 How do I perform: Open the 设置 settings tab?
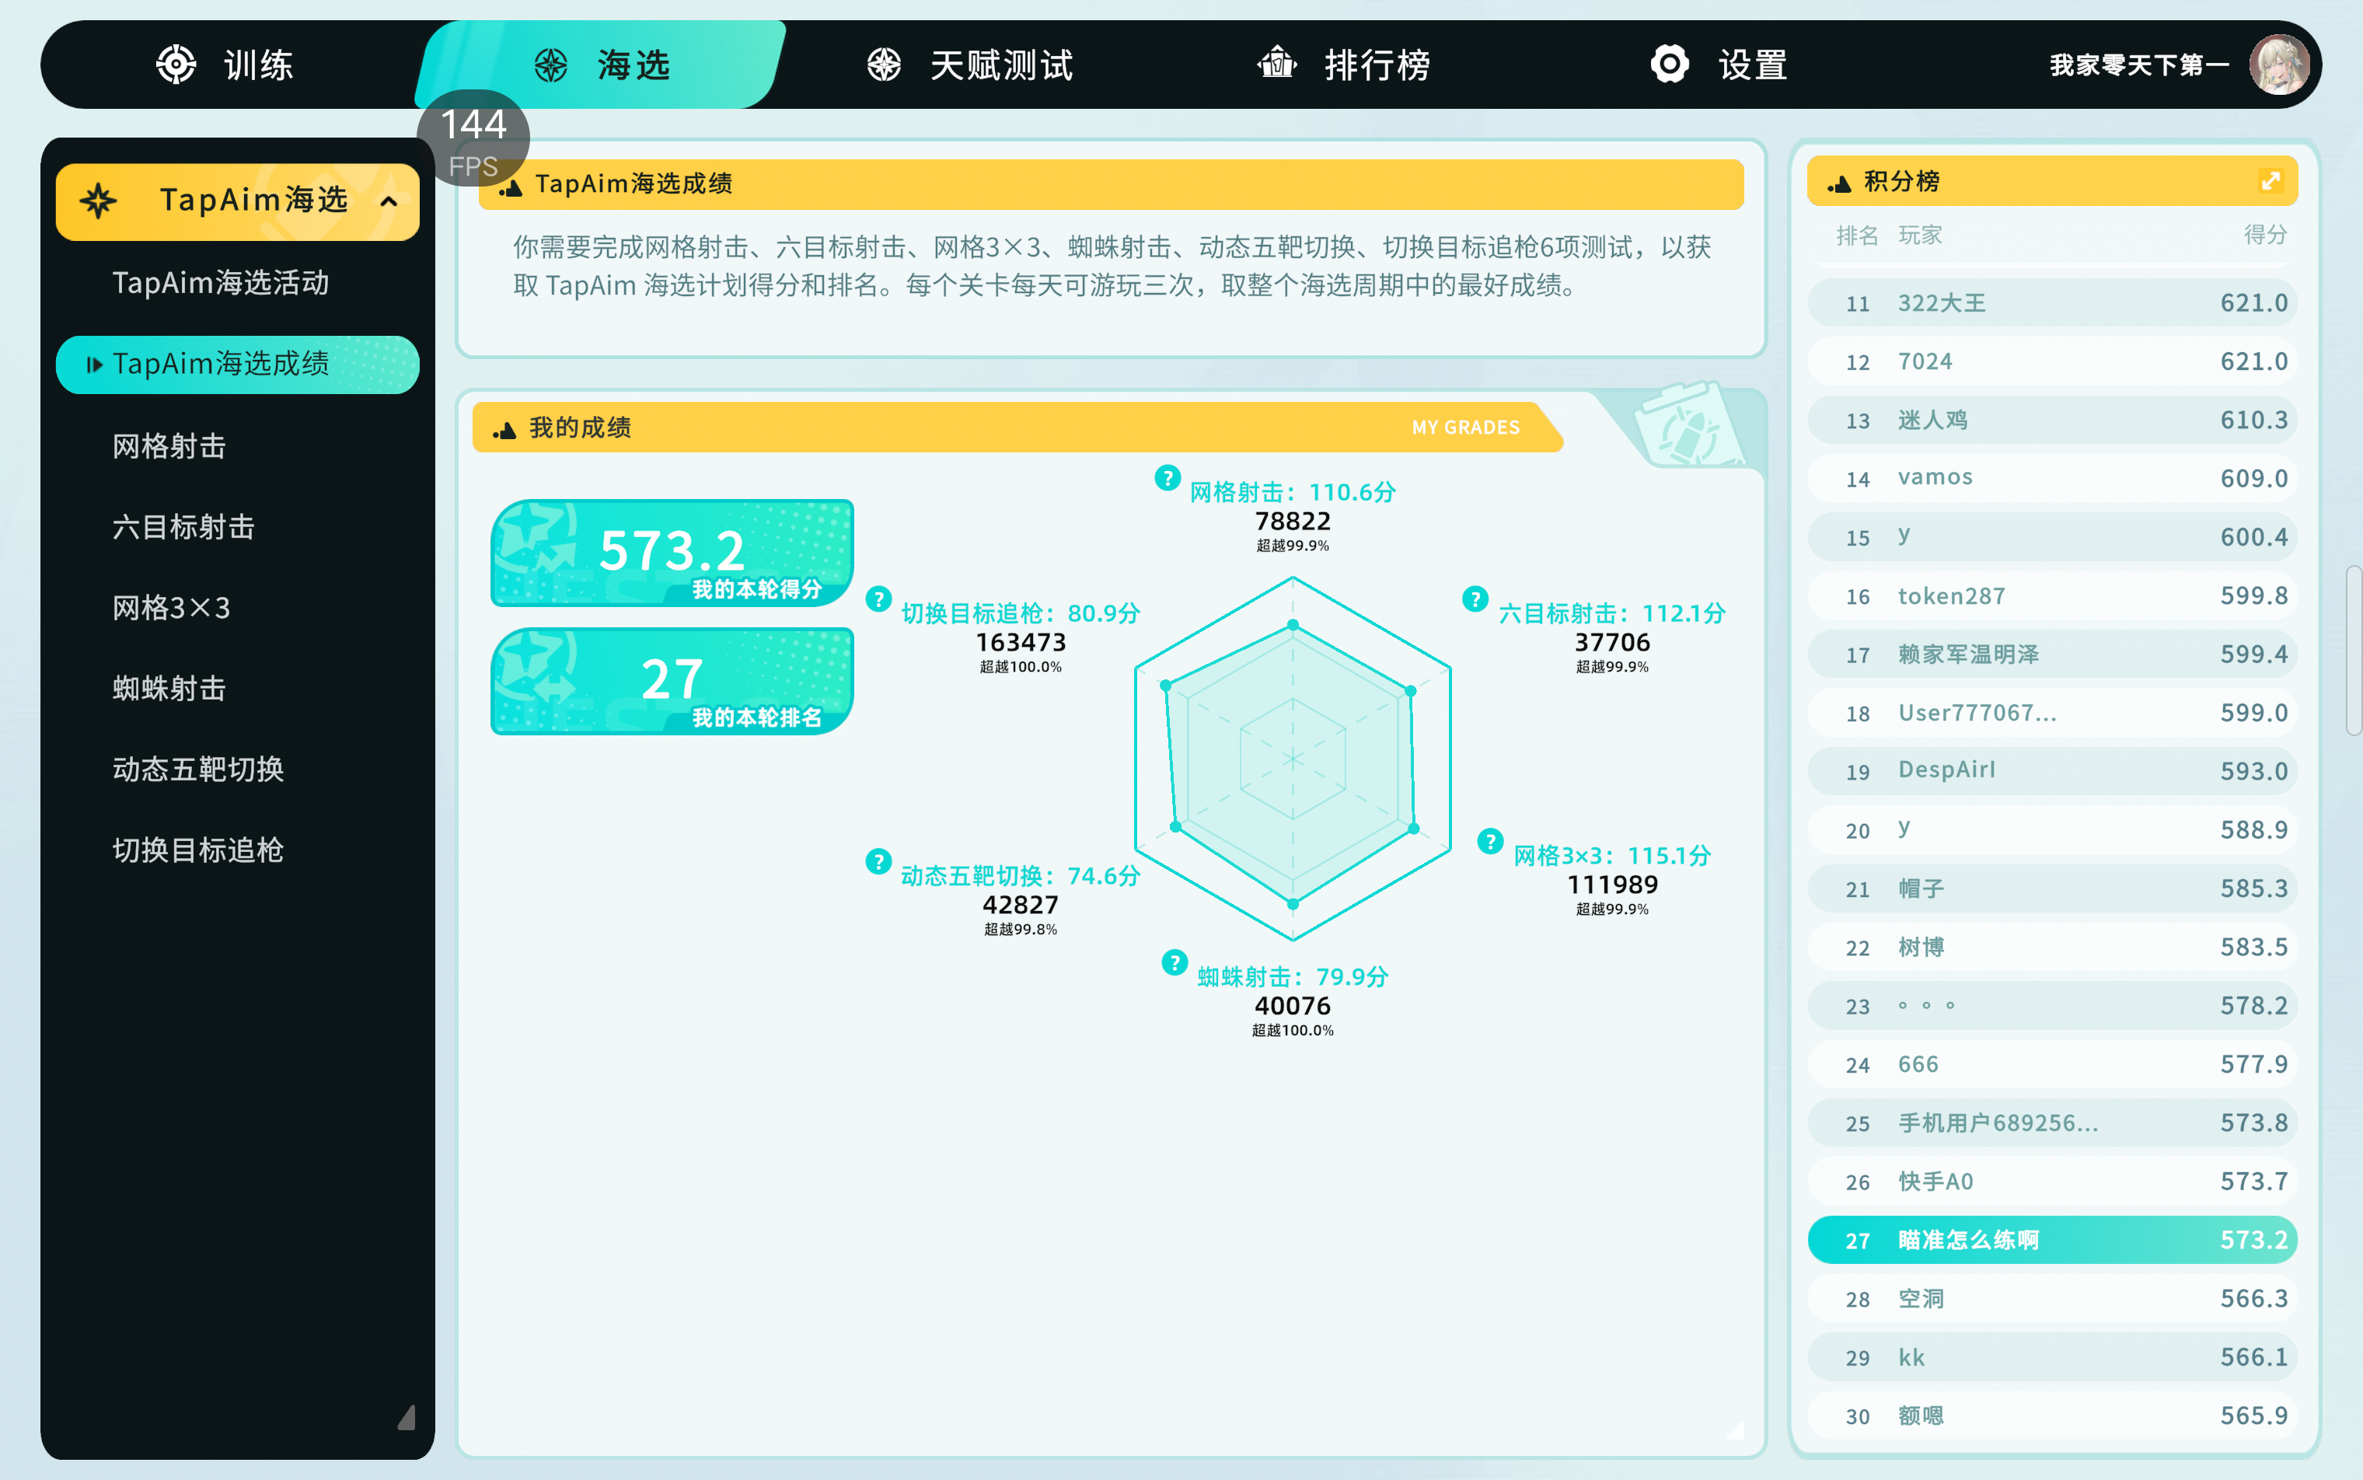[1718, 65]
